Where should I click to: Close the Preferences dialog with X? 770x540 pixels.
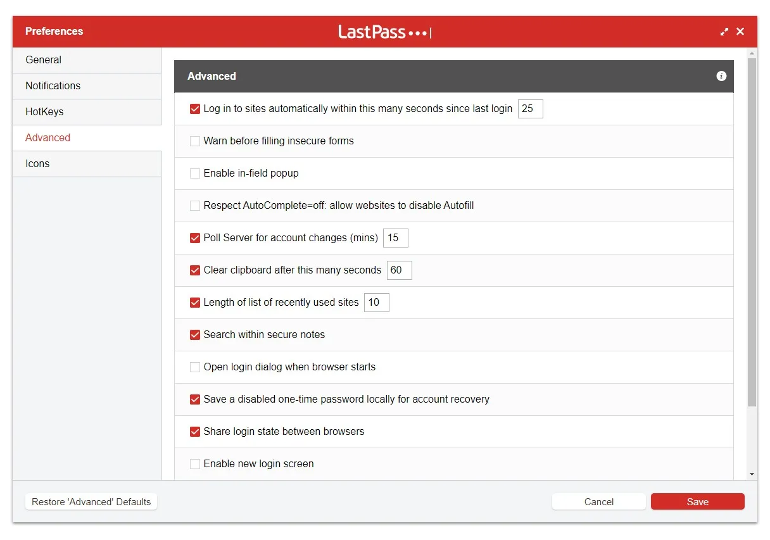pyautogui.click(x=740, y=32)
